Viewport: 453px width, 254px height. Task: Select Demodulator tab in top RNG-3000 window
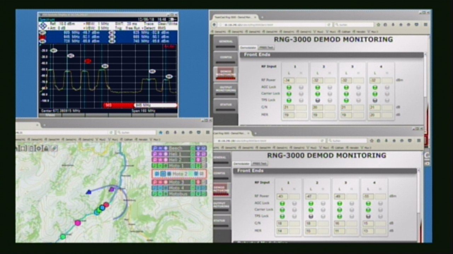(x=248, y=48)
